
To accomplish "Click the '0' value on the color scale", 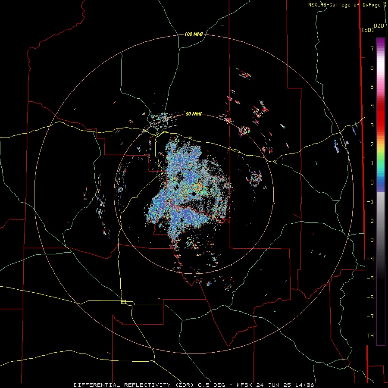I will [x=372, y=183].
